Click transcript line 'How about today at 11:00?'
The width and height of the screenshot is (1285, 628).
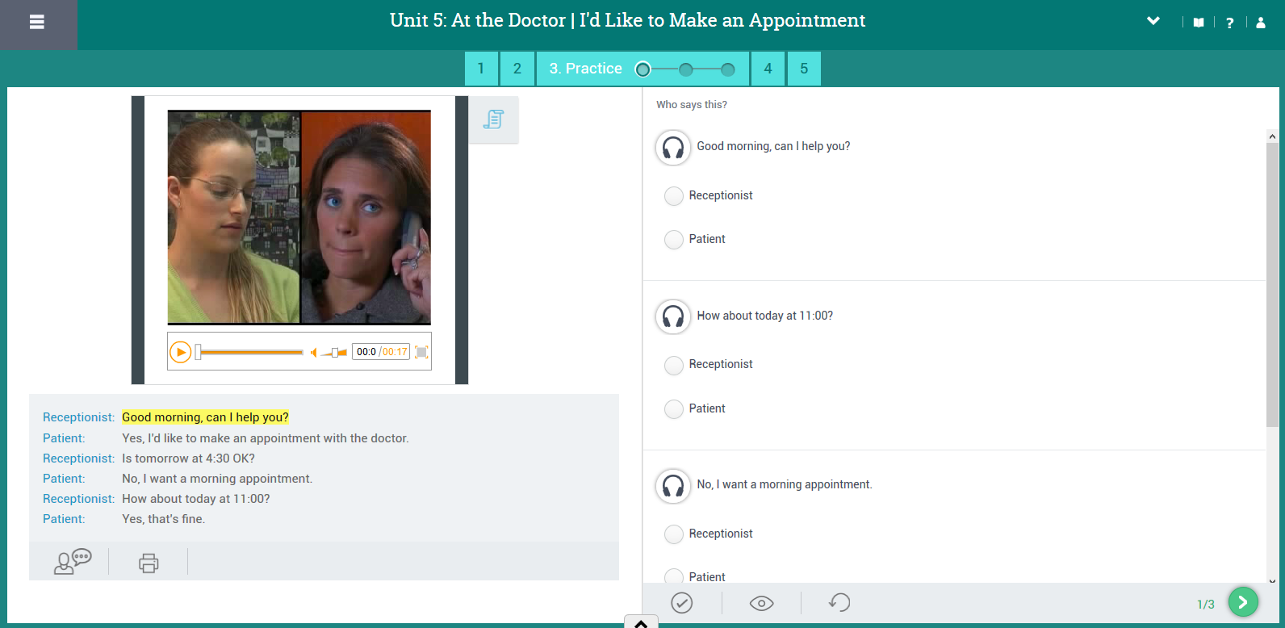click(x=196, y=499)
